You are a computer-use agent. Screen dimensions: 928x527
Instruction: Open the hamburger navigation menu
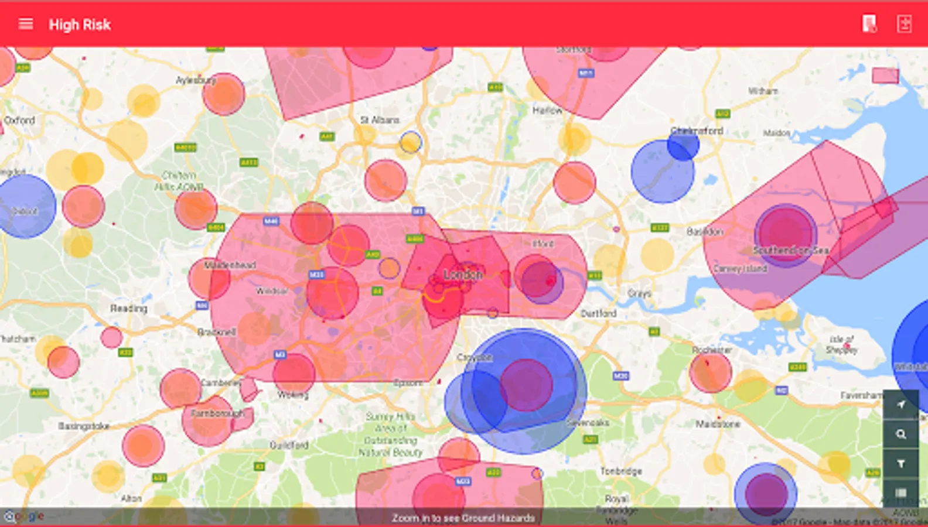pos(26,24)
